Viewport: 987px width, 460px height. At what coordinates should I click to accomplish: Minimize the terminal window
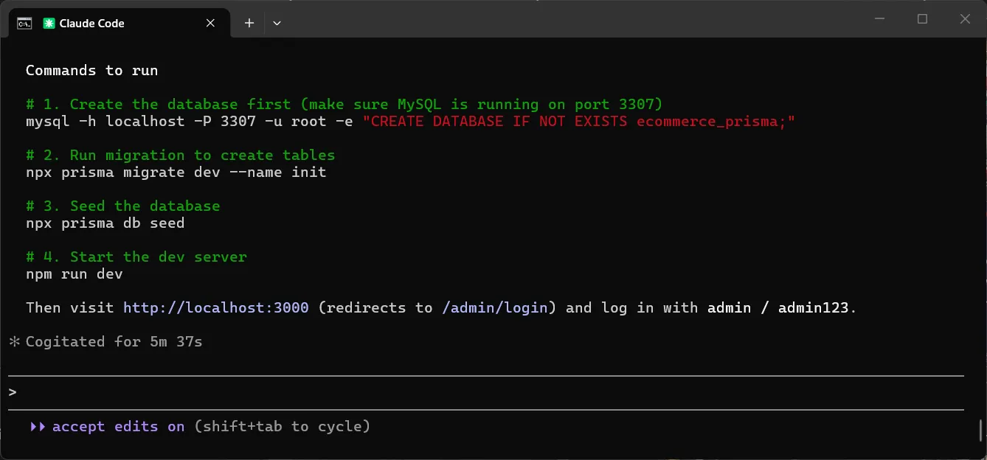[x=879, y=19]
